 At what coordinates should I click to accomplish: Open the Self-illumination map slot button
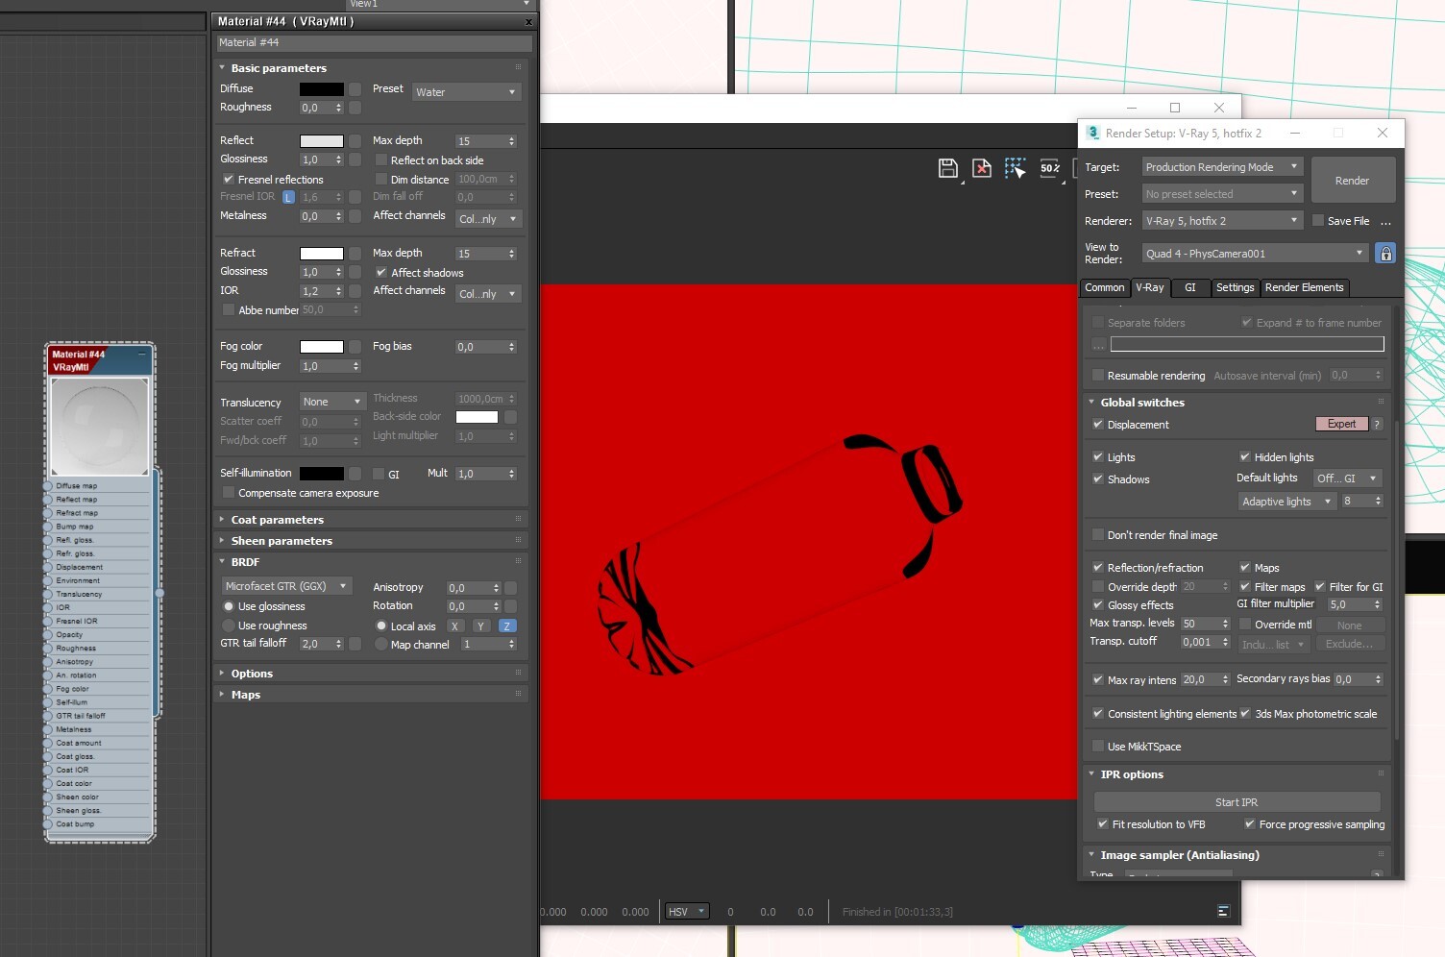tap(355, 473)
